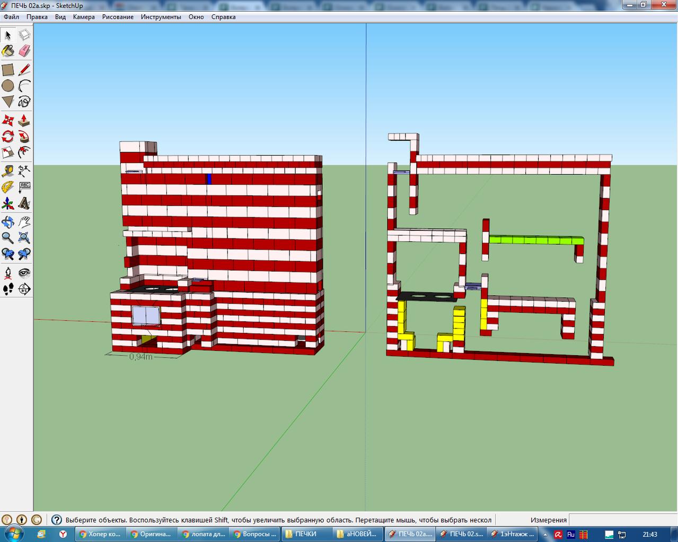The width and height of the screenshot is (678, 542).
Task: Pick the Circle drawing tool
Action: click(x=8, y=86)
